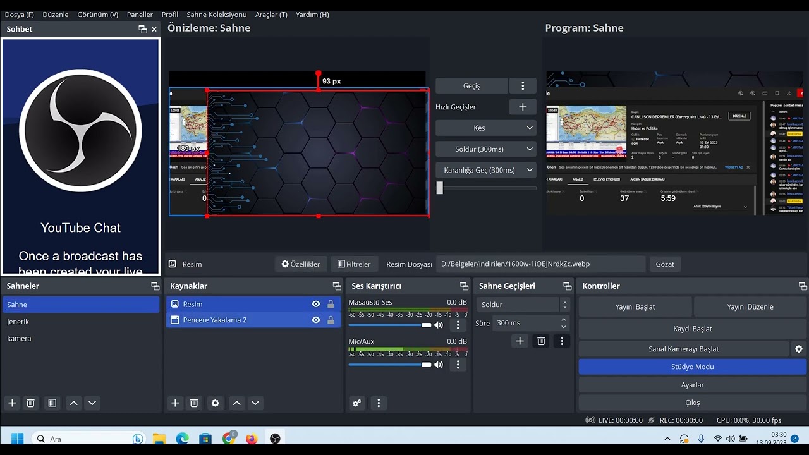Unlock the Pencere Yakalama 2 source
The image size is (809, 455).
pyautogui.click(x=331, y=320)
